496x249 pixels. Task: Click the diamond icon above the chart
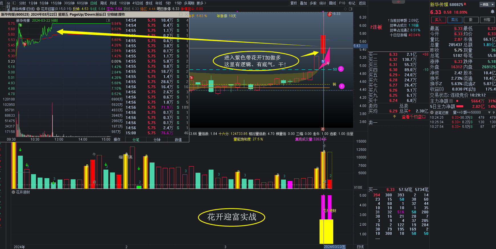(x=345, y=9)
